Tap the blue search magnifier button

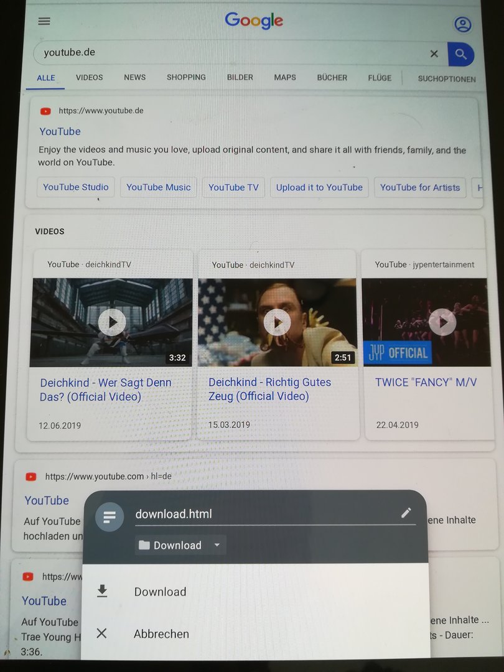point(460,54)
